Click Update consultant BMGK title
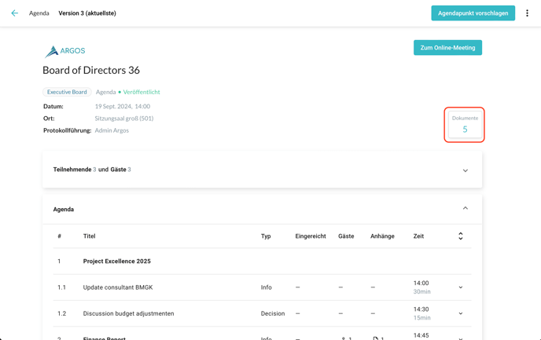 click(118, 287)
